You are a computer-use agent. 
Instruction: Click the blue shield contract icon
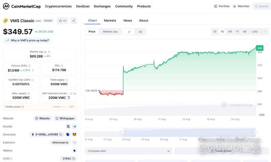68,135
